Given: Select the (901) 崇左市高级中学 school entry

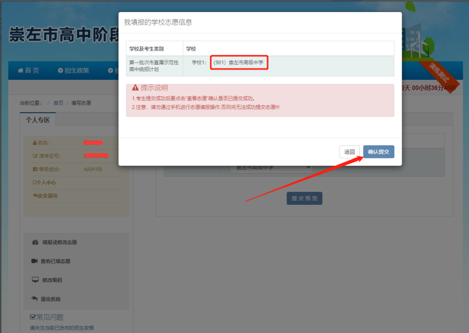Looking at the screenshot, I should click(239, 63).
